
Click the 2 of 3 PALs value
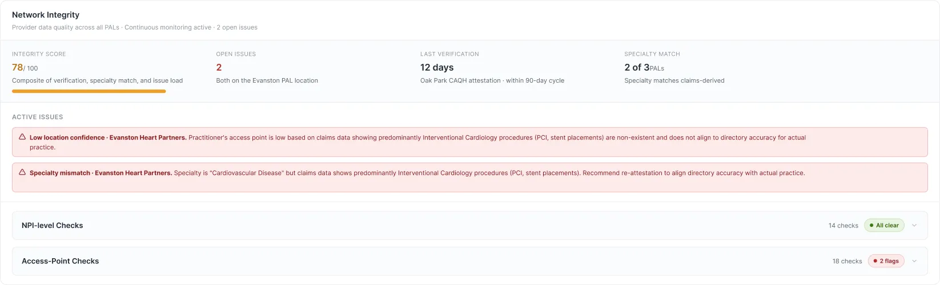click(644, 67)
